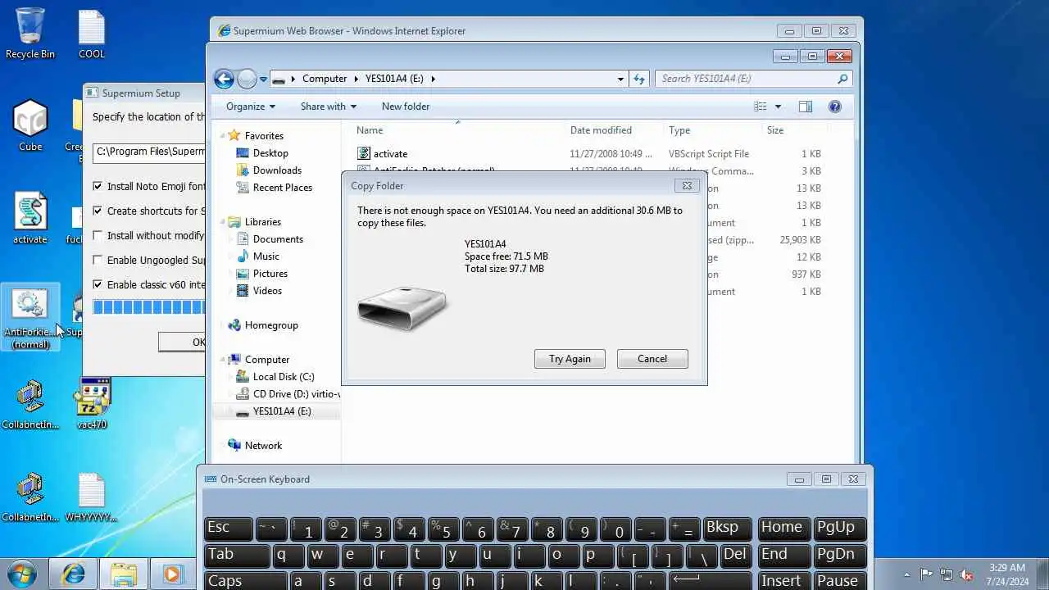This screenshot has height=590, width=1049.
Task: Select the activate file row in Explorer
Action: (x=590, y=154)
